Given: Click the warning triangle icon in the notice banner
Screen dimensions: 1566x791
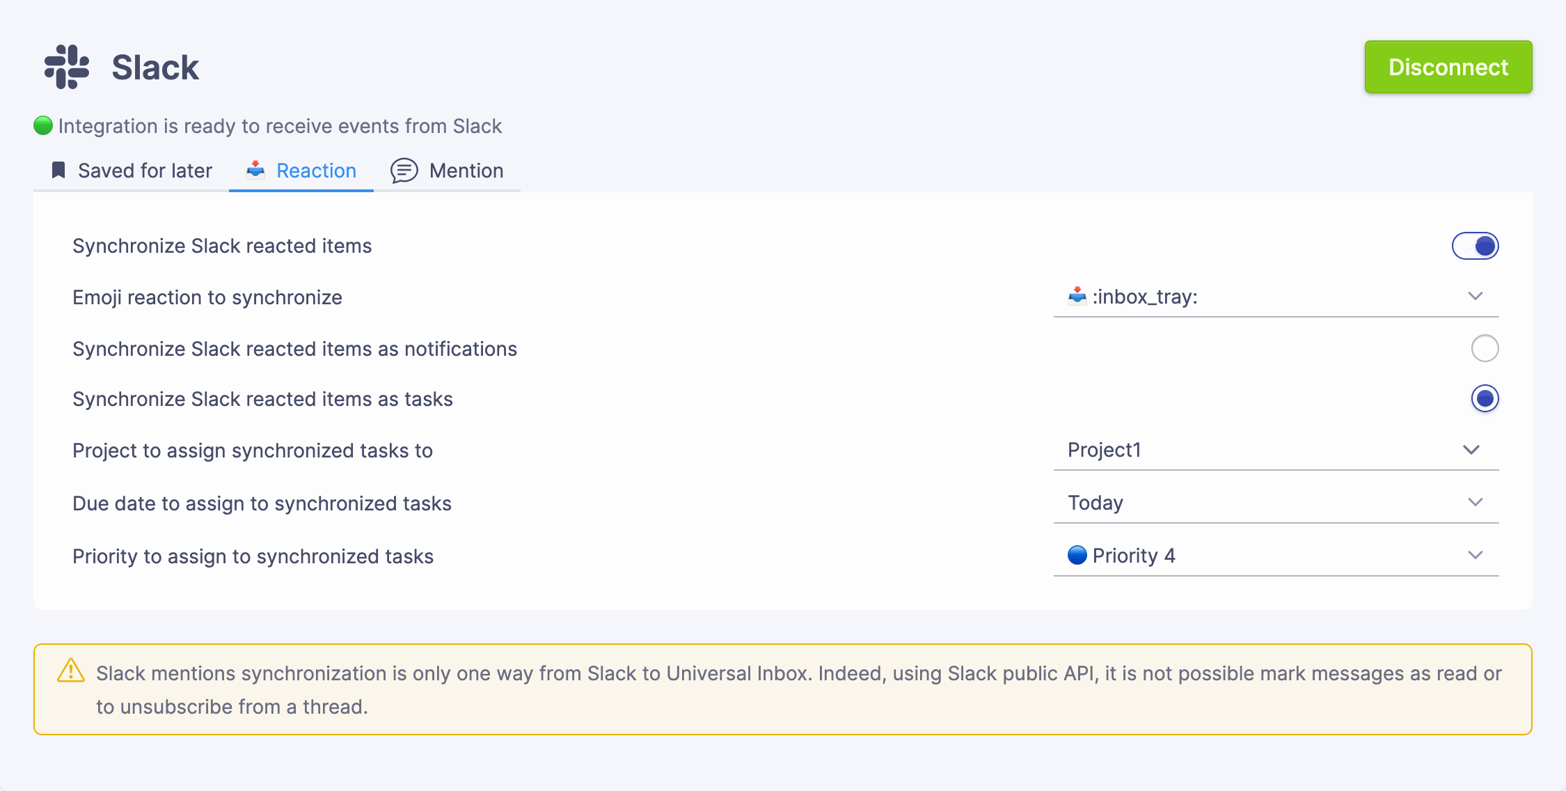Looking at the screenshot, I should pos(70,671).
